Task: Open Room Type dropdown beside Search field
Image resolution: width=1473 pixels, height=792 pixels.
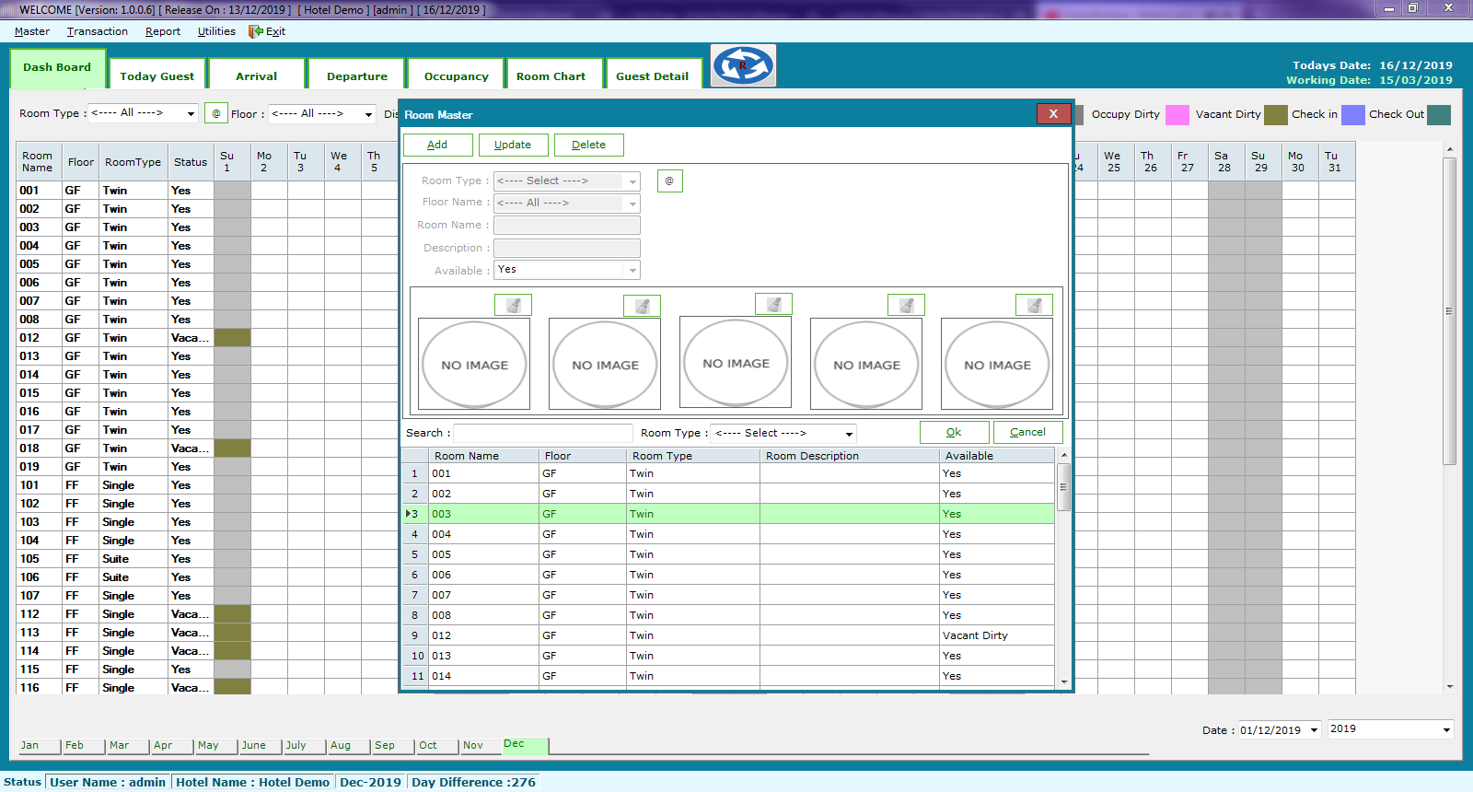Action: pyautogui.click(x=849, y=433)
